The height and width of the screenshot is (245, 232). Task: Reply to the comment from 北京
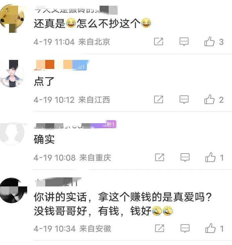tap(184, 42)
